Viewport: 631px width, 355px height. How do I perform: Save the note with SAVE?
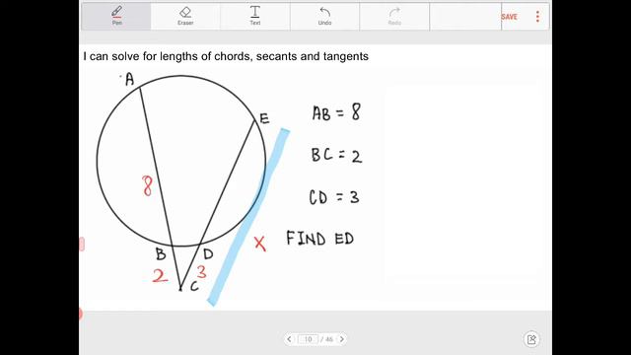coord(509,17)
